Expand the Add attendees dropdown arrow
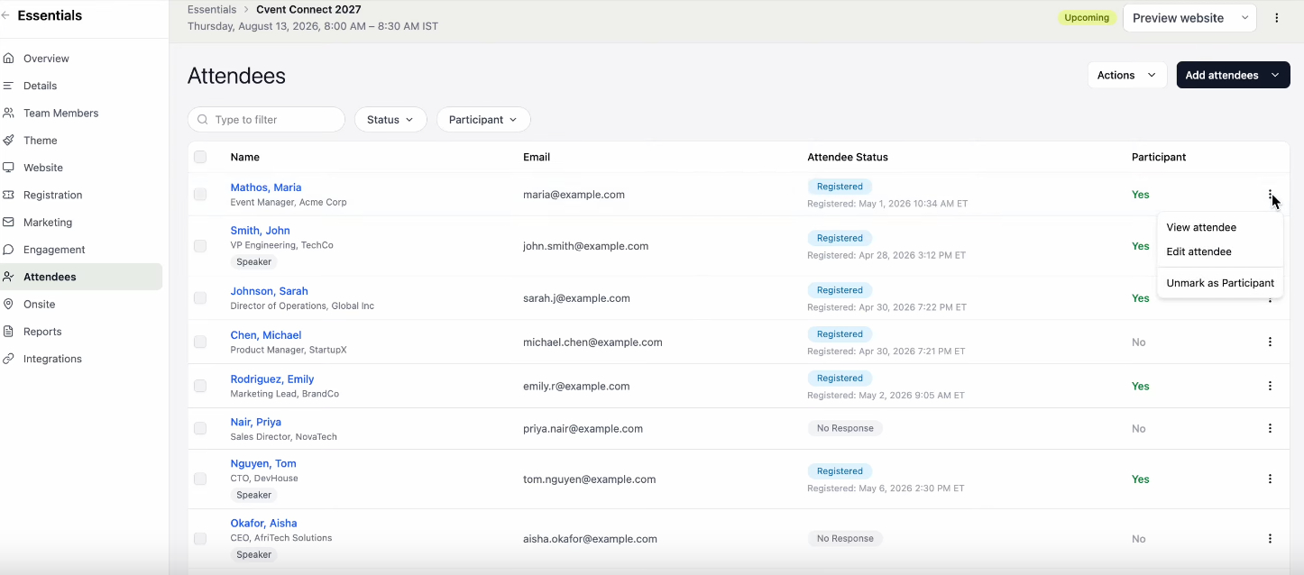Viewport: 1304px width, 575px height. pyautogui.click(x=1275, y=75)
